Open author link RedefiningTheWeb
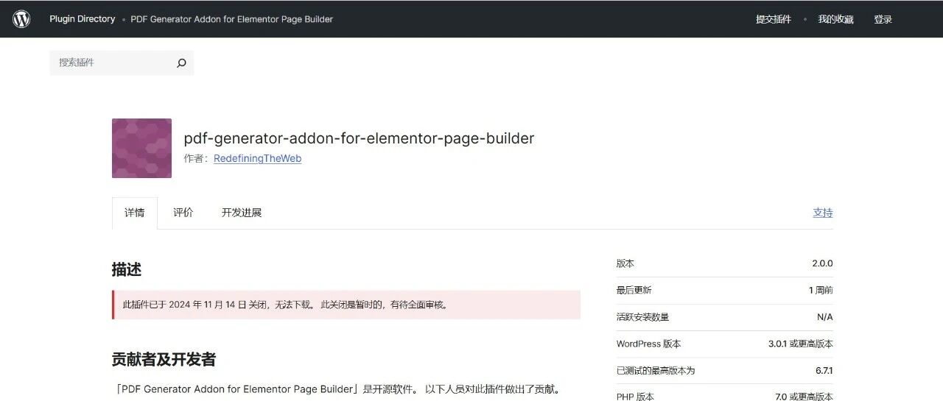 coord(257,158)
